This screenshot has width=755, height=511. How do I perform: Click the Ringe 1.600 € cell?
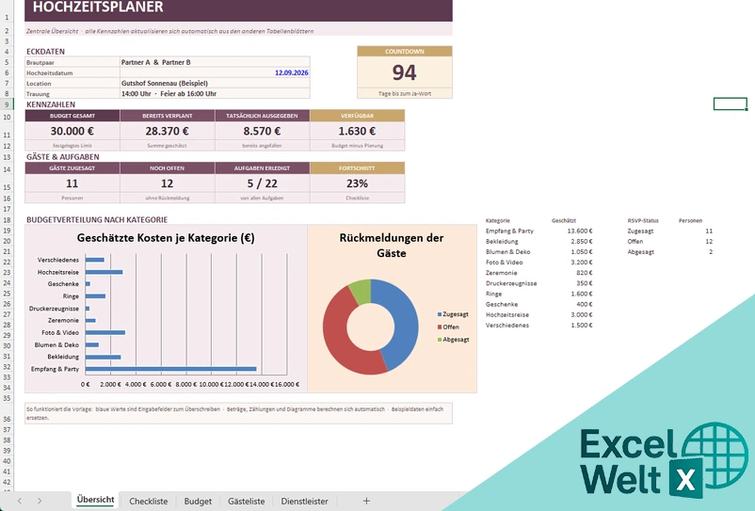pyautogui.click(x=582, y=294)
